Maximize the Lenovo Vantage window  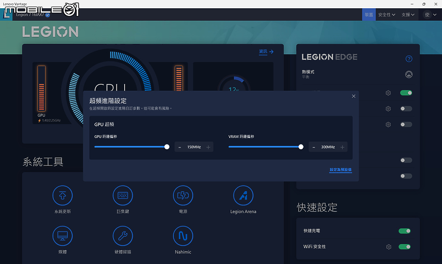tap(424, 4)
